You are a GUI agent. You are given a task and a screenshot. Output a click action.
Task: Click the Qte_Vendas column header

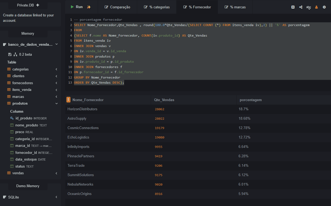164,100
